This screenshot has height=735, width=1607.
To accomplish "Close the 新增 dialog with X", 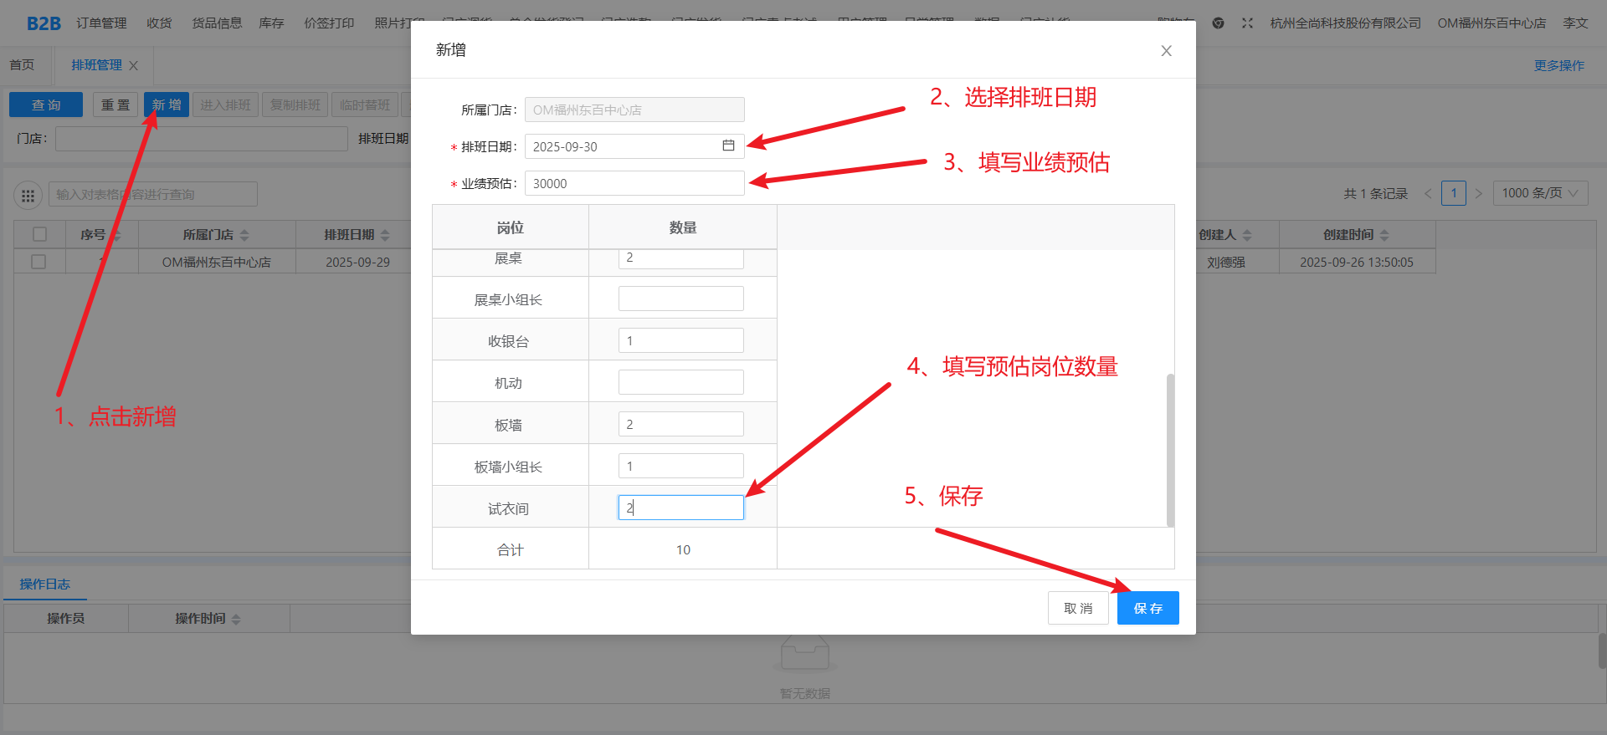I will click(1166, 51).
